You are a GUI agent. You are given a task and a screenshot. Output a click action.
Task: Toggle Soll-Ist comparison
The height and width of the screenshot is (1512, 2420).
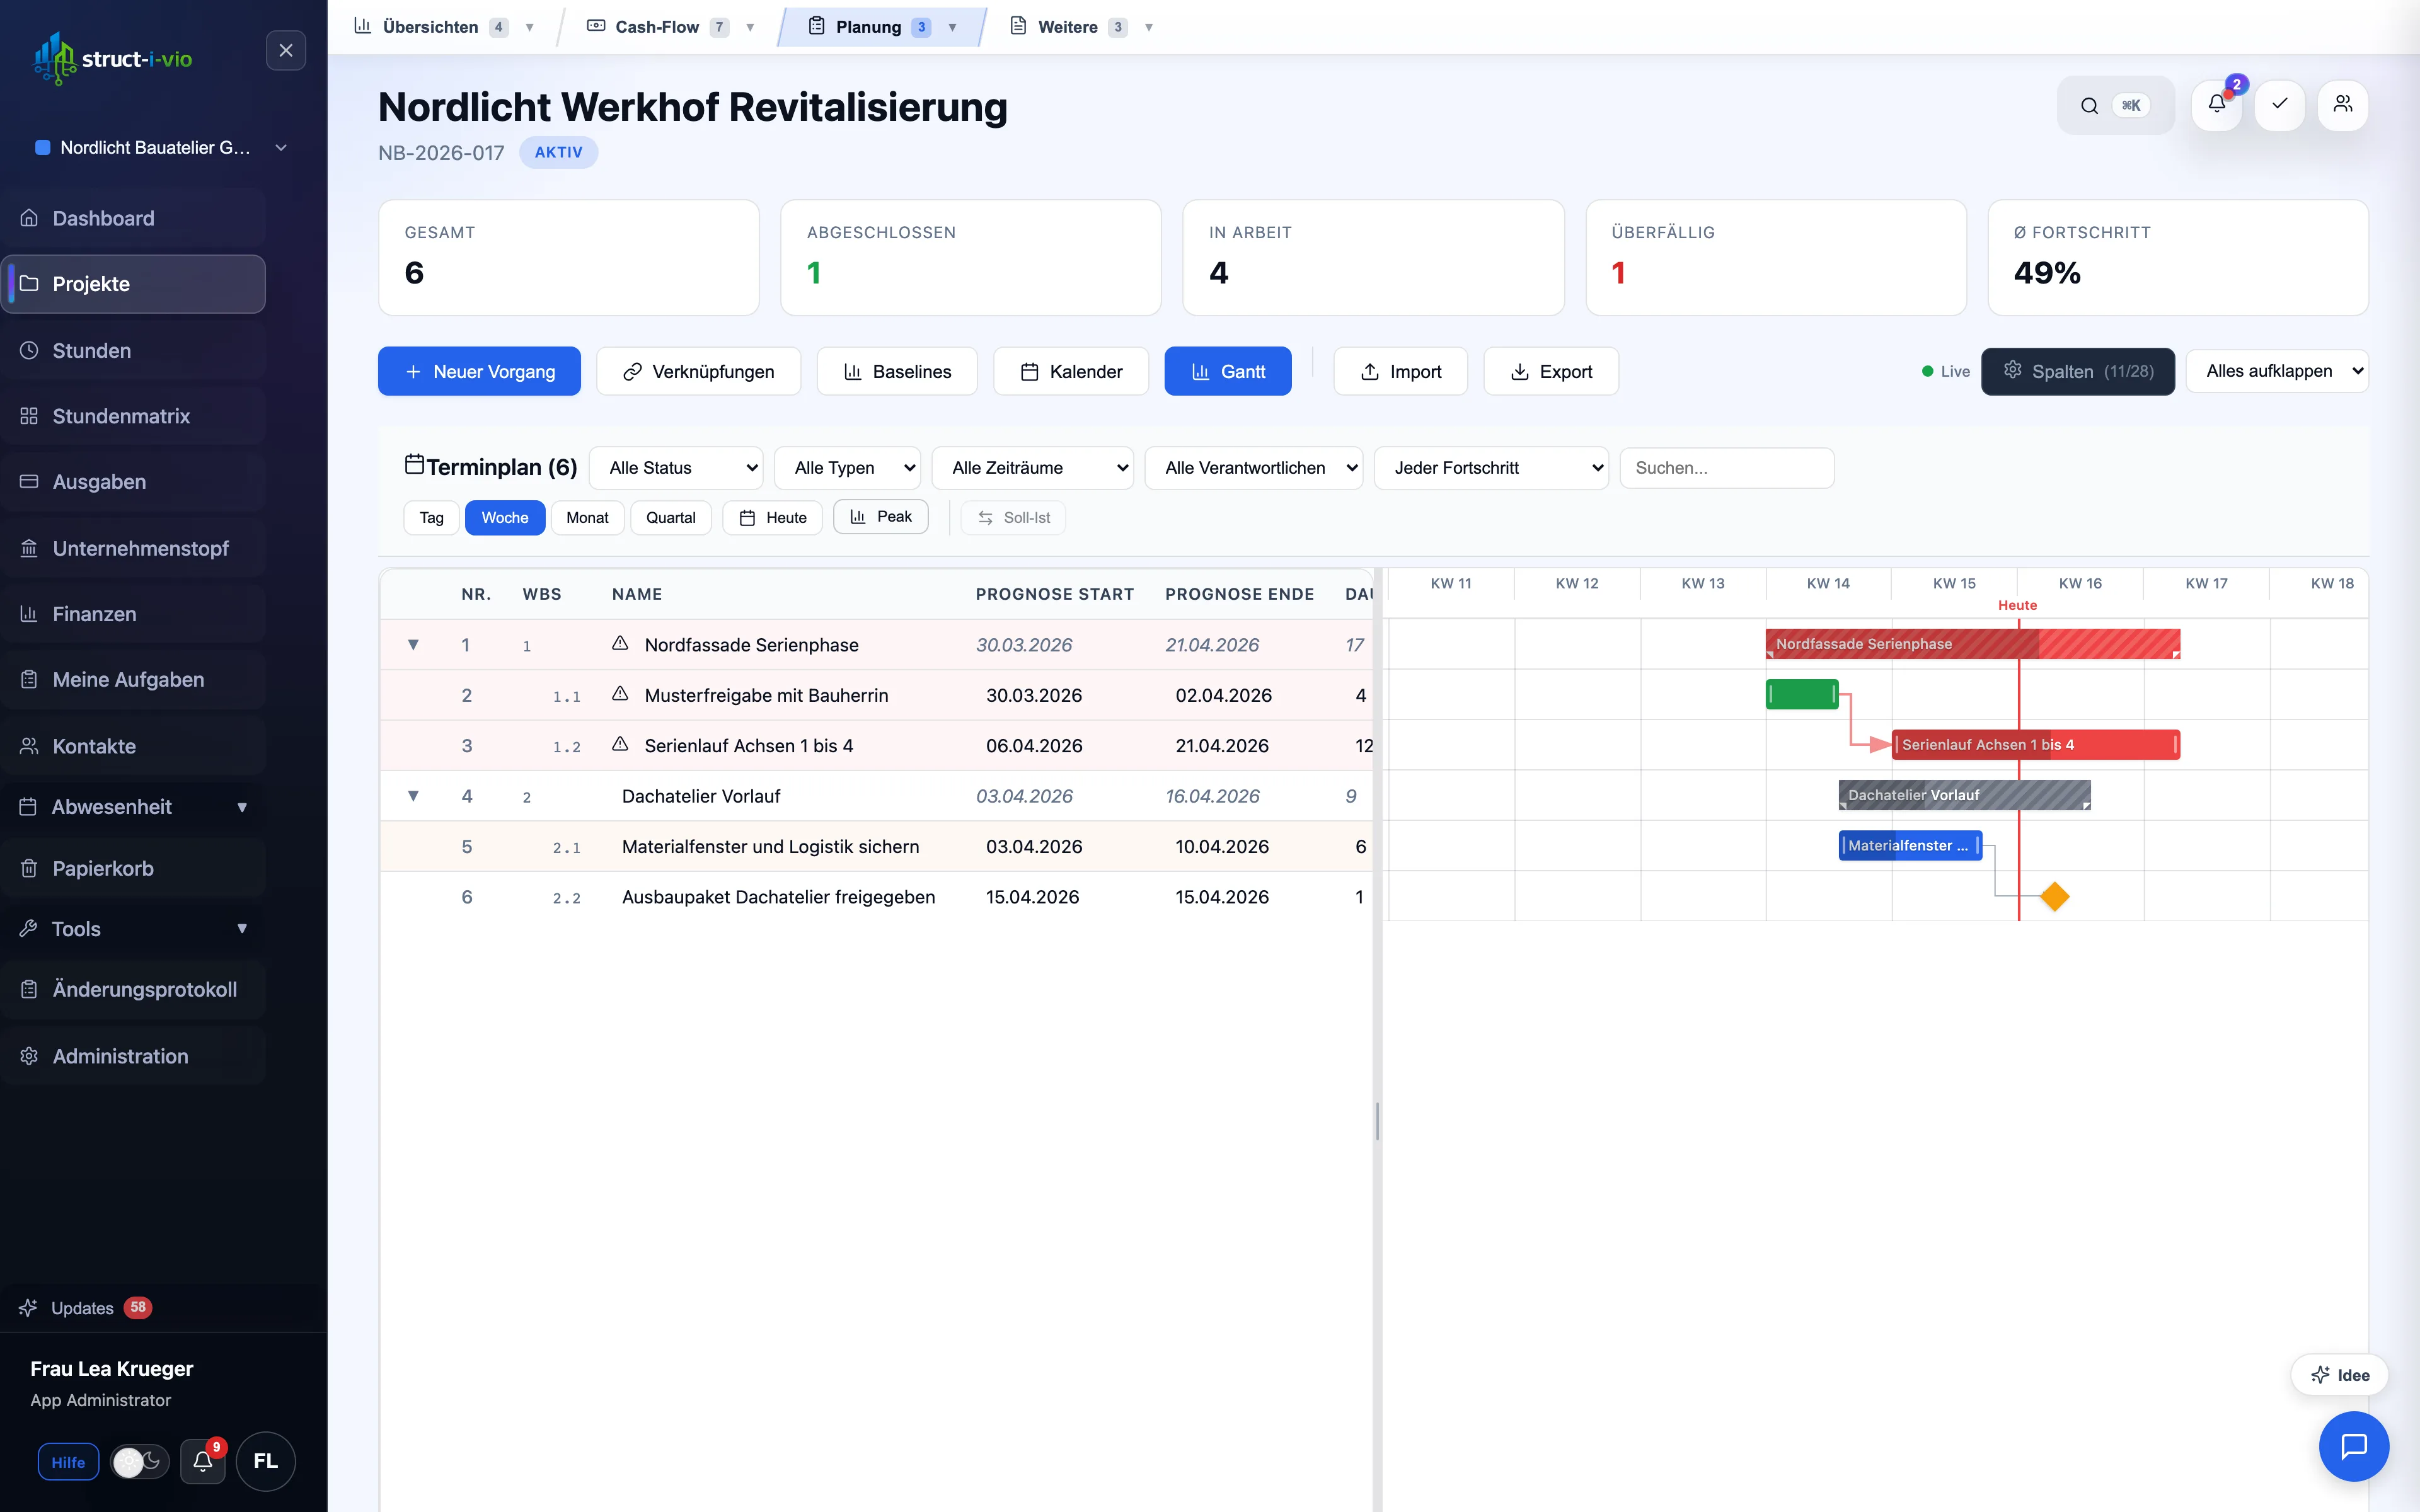[1013, 517]
